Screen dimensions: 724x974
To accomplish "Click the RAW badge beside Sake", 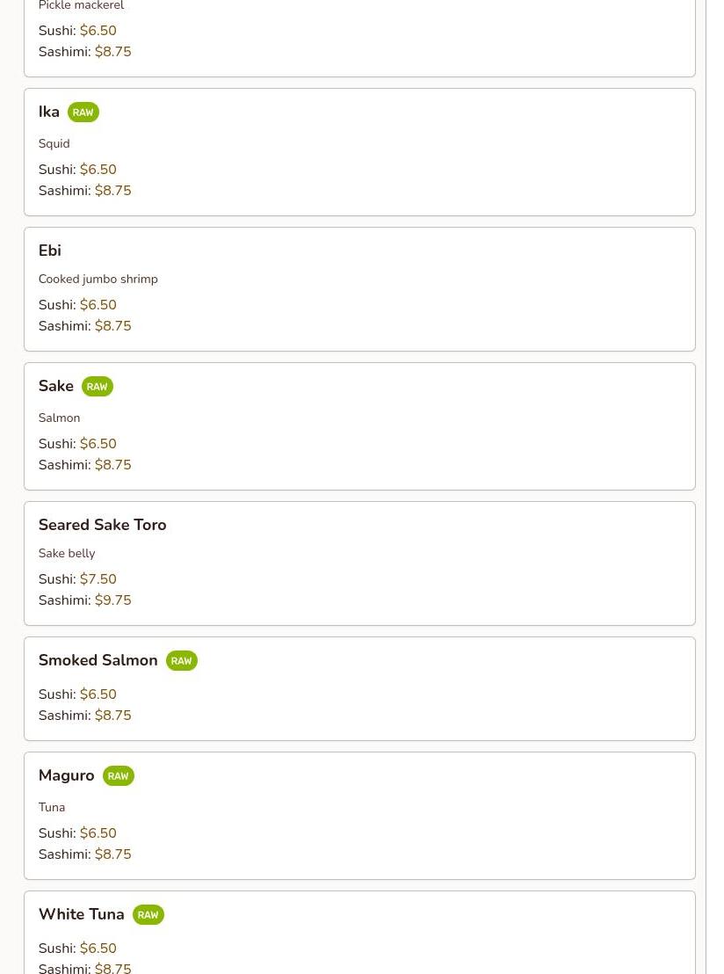I will (x=97, y=387).
